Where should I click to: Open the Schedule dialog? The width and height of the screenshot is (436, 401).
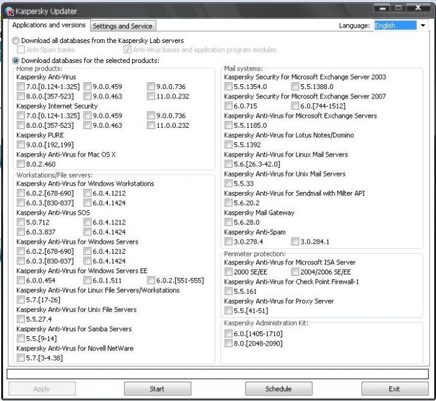(278, 389)
